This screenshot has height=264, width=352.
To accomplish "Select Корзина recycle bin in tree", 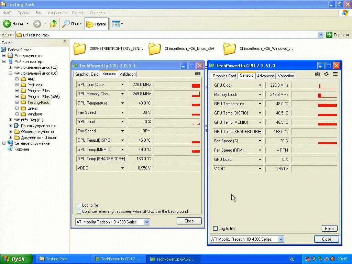I will (x=22, y=149).
